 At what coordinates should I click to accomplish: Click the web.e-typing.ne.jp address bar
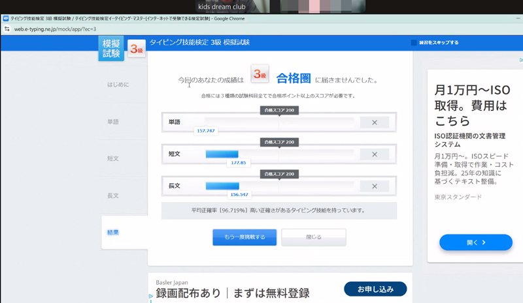tap(55, 29)
